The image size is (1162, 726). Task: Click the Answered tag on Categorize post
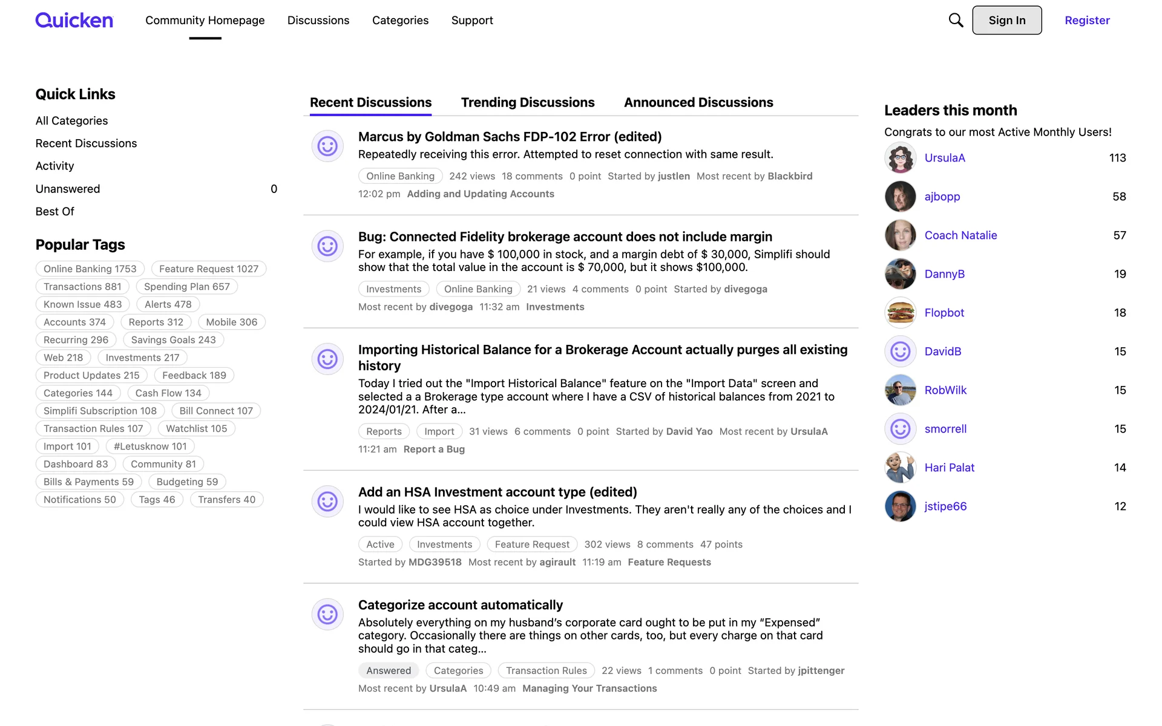(x=389, y=670)
